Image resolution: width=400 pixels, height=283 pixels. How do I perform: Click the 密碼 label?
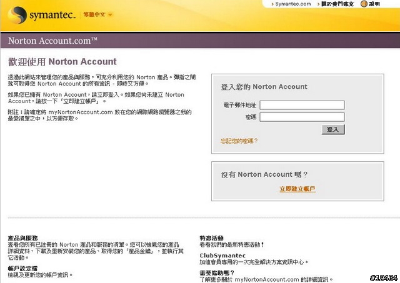[x=251, y=117]
